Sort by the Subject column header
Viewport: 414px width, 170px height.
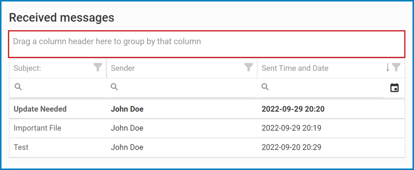point(27,68)
